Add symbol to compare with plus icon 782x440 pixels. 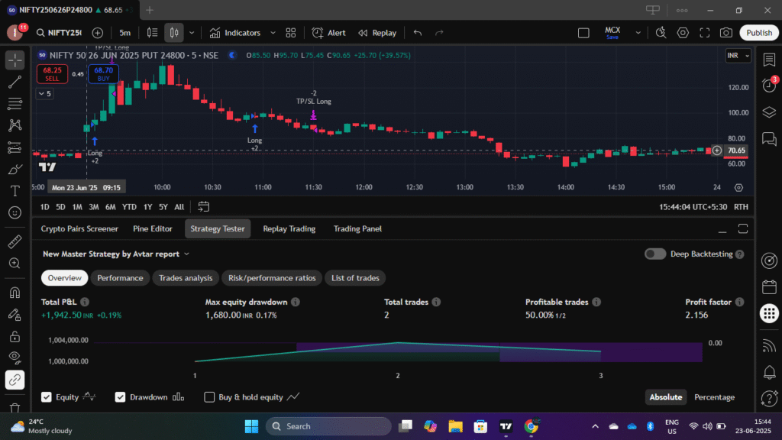pos(98,33)
